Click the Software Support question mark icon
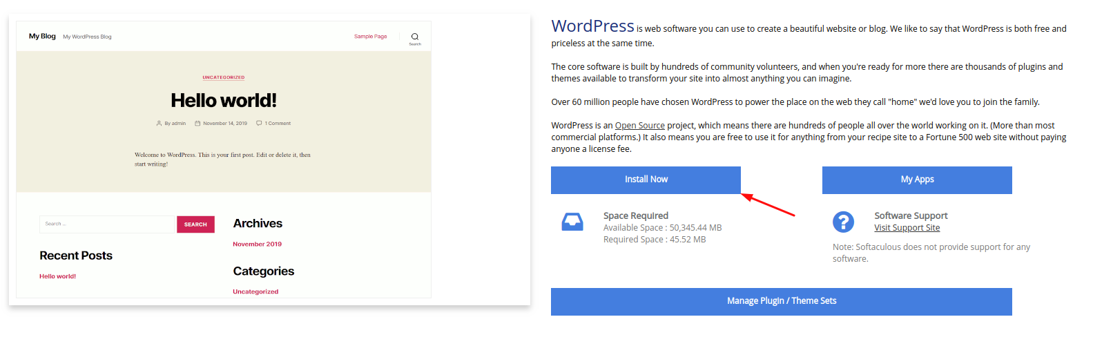Image resolution: width=1093 pixels, height=346 pixels. click(843, 222)
